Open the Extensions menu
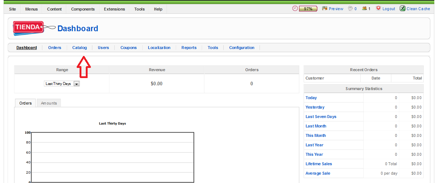This screenshot has height=183, width=438. (x=114, y=9)
